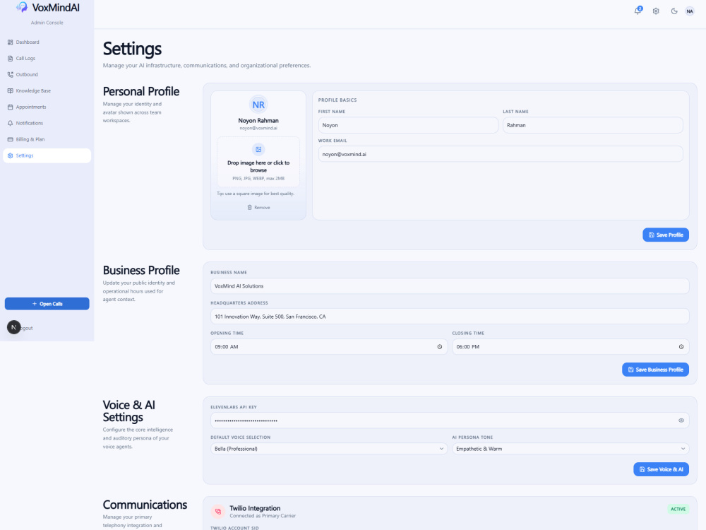
Task: Click the Twilio Integration title
Action: pos(255,508)
